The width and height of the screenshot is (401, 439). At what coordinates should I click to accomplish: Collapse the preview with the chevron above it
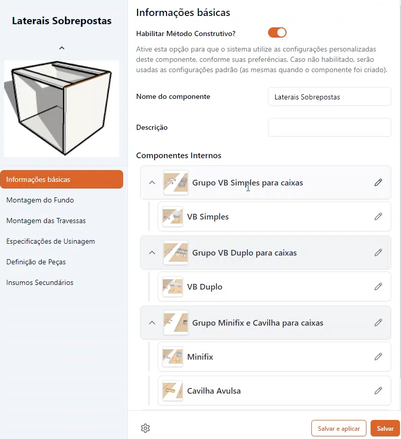(x=62, y=48)
